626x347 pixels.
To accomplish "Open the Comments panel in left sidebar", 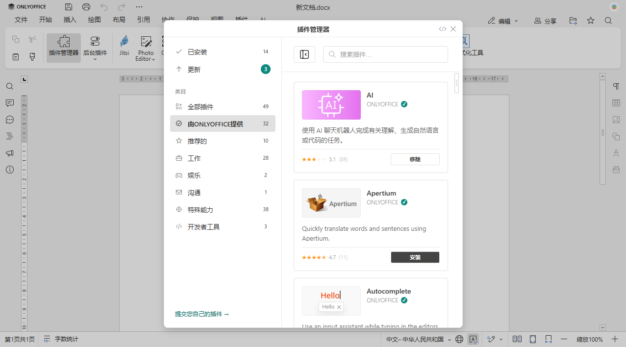I will [10, 103].
